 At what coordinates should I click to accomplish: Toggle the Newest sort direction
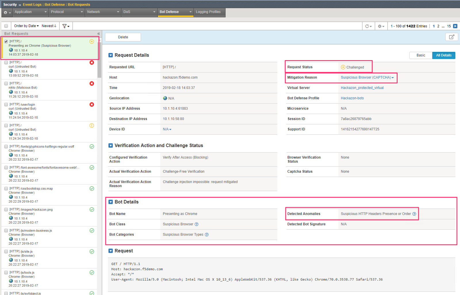pos(49,26)
